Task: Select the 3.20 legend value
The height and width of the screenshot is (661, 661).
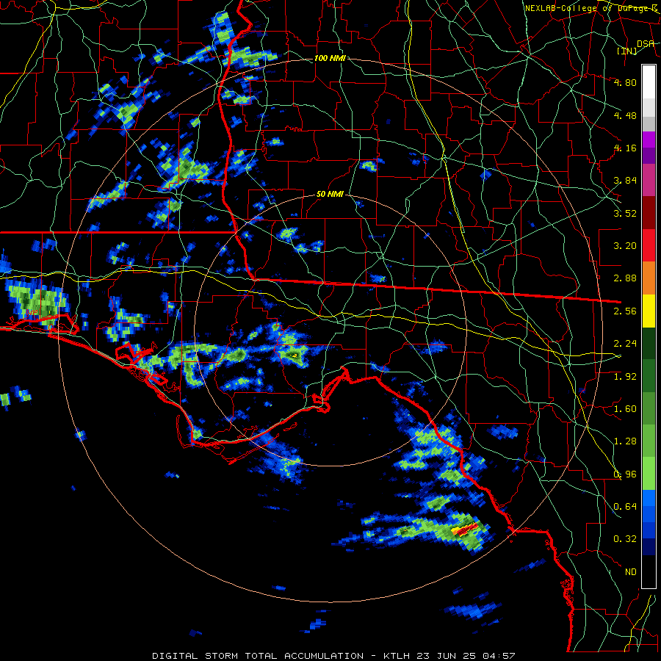Action: coord(625,246)
